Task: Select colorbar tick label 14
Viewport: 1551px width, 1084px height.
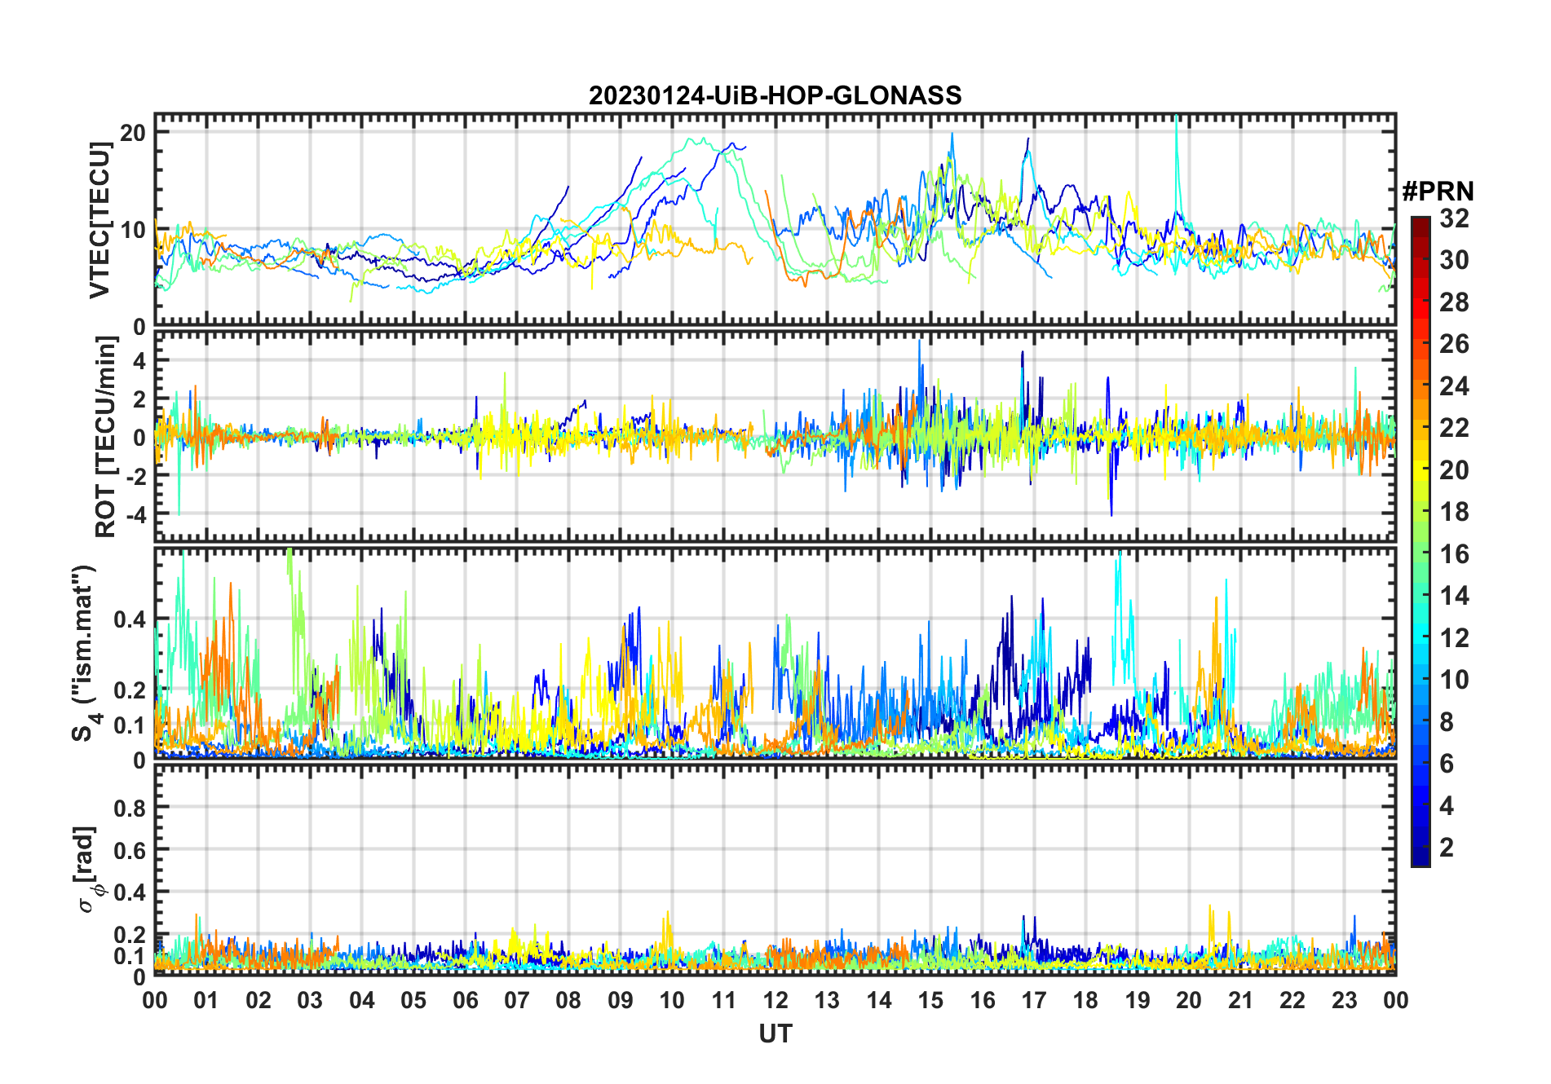Action: click(1454, 596)
